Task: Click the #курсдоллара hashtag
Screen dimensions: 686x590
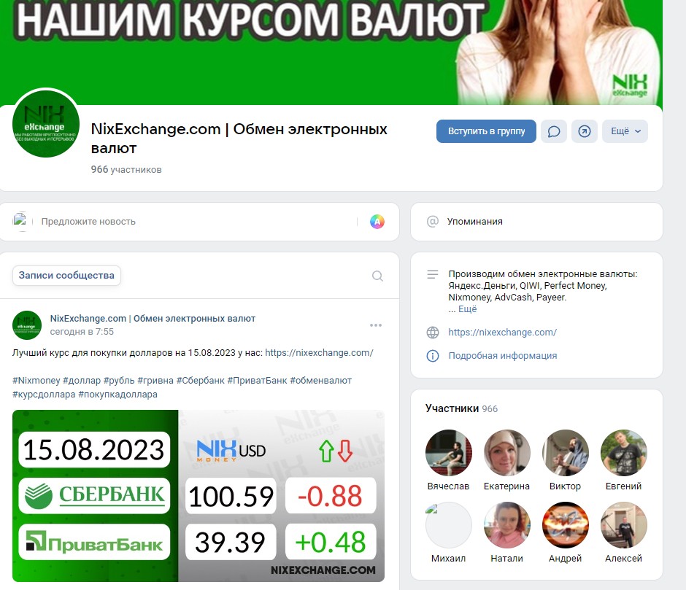Action: point(44,395)
